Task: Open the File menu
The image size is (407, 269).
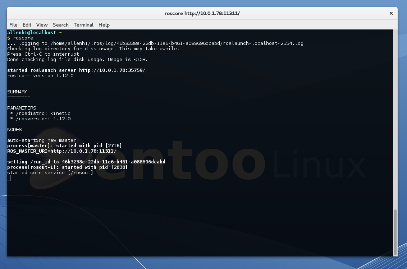Action: tap(13, 25)
